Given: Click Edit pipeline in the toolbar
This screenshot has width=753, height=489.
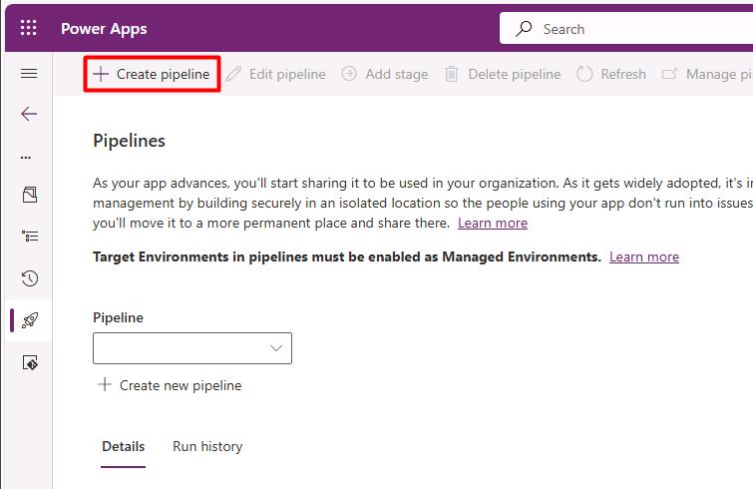Looking at the screenshot, I should pos(275,74).
